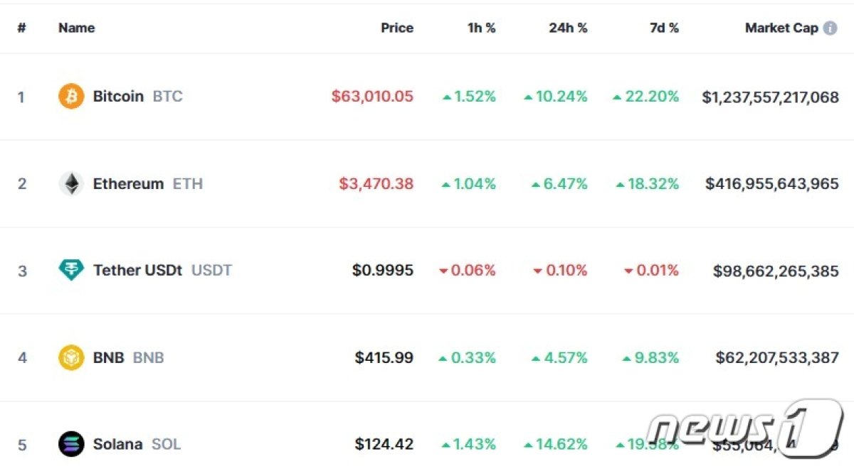854x471 pixels.
Task: Click the Tether USDt logo icon
Action: (x=71, y=270)
